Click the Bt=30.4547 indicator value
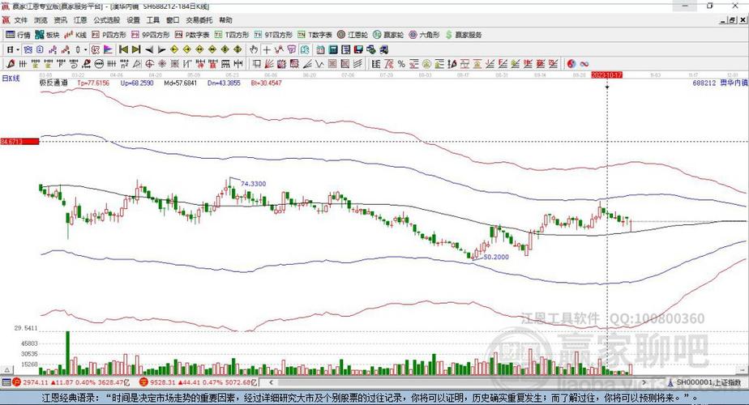 [267, 83]
